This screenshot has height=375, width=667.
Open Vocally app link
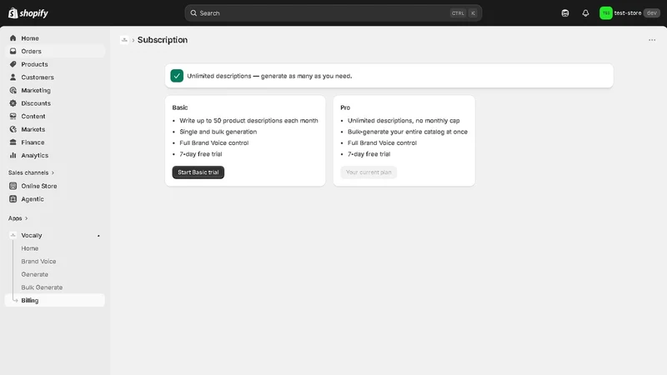(32, 235)
